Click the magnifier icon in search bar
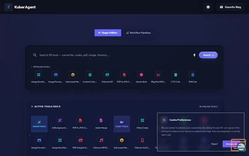This screenshot has height=156, width=249. (35, 55)
